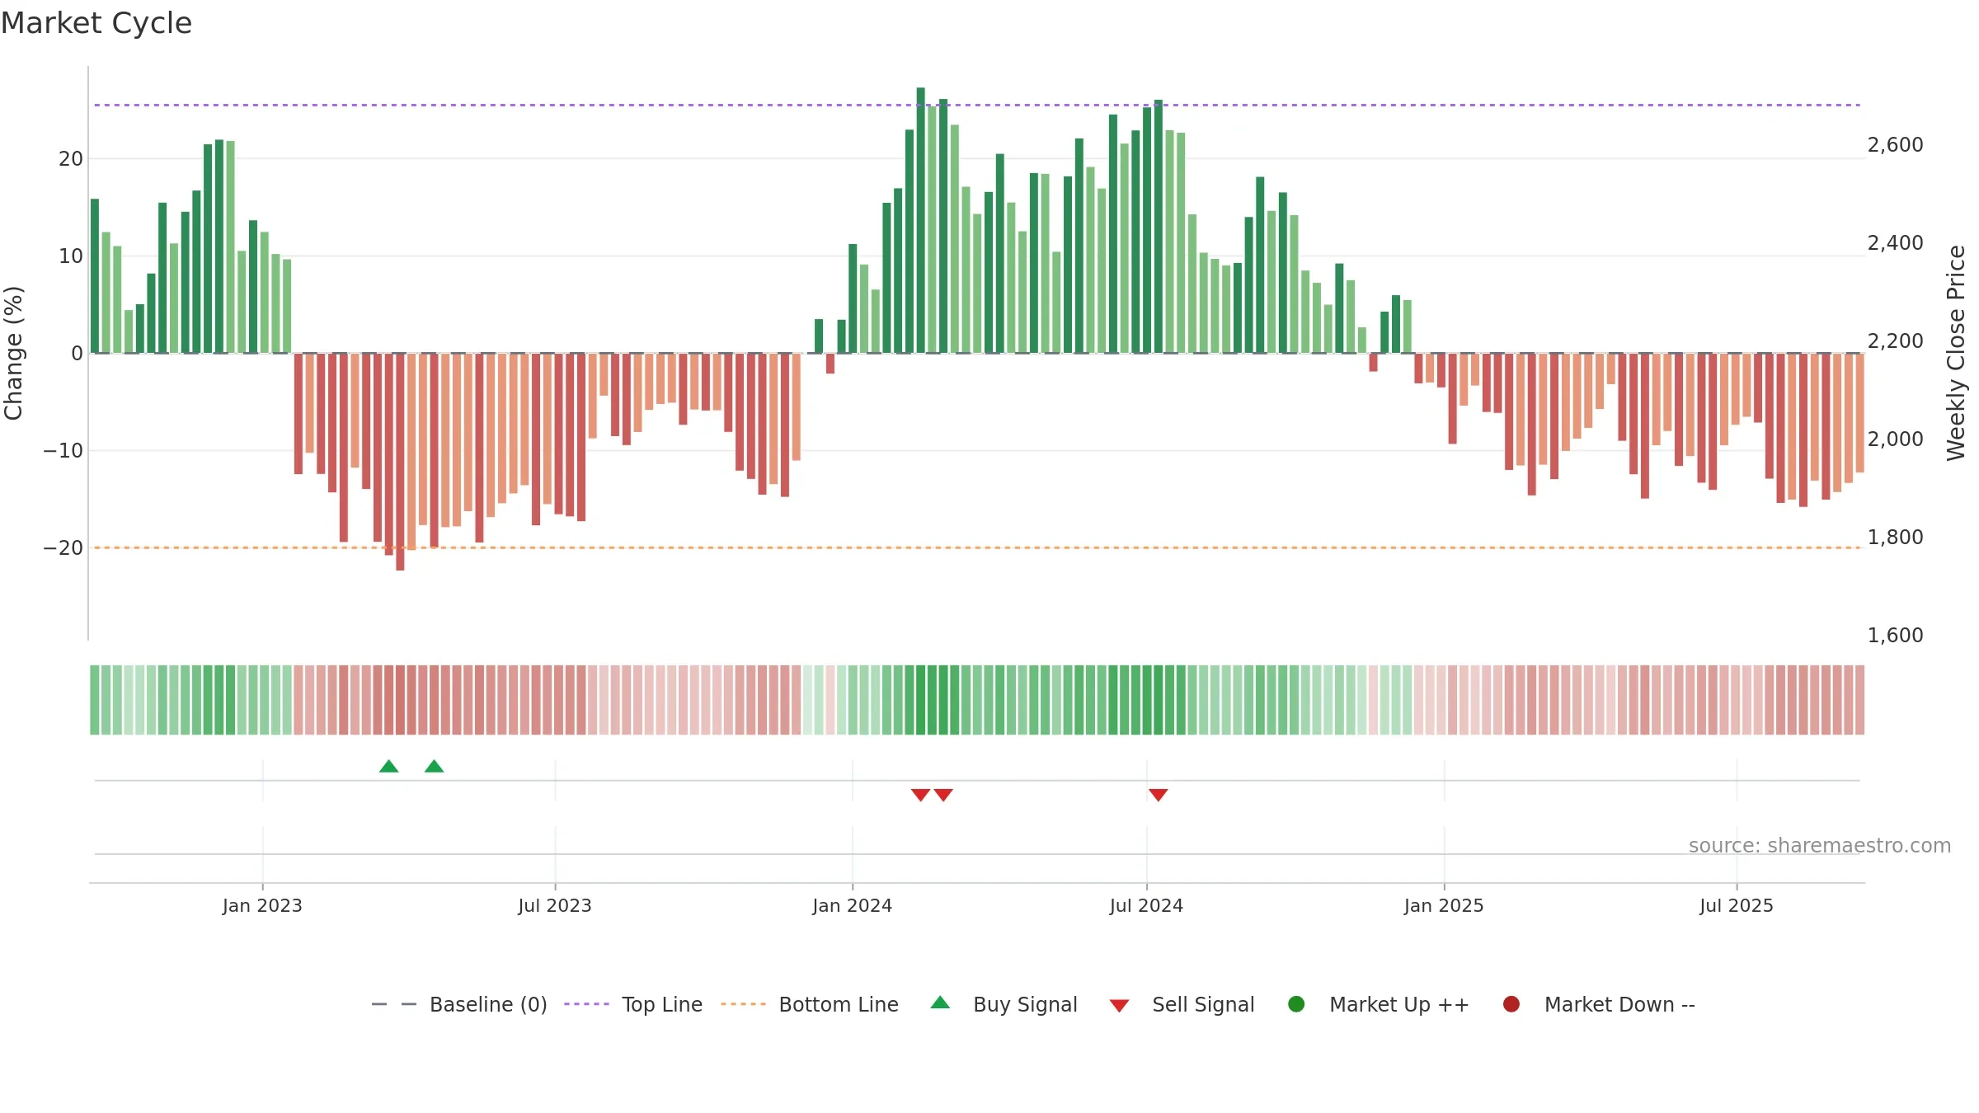Viewport: 1979px width, 1113px height.
Task: Click the green Market Up circle icon
Action: (1296, 1004)
